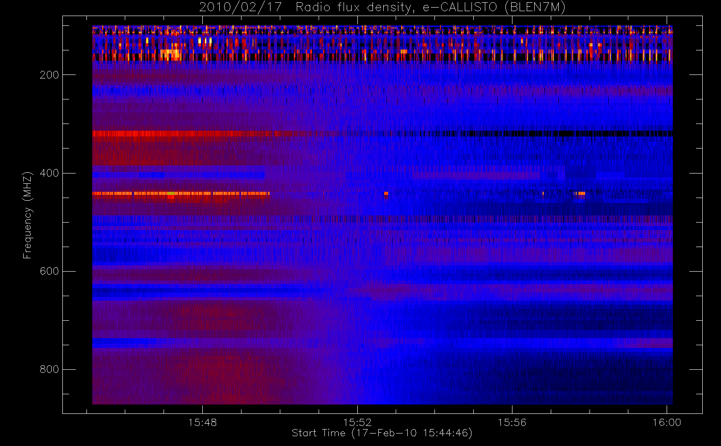The image size is (721, 446).
Task: Click the 15:48 time axis label
Action: pyautogui.click(x=202, y=422)
